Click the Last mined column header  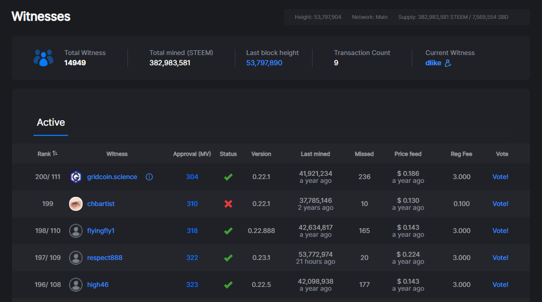point(315,154)
